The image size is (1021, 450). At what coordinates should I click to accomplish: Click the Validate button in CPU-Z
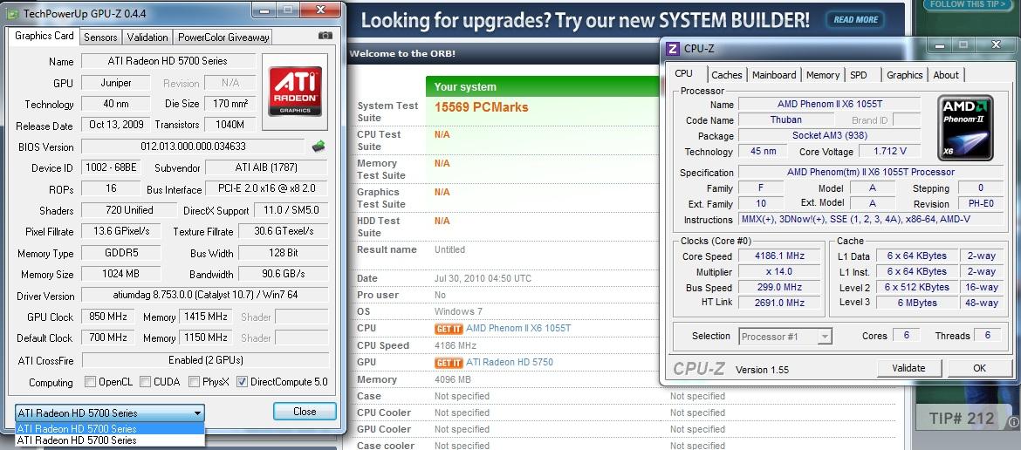pyautogui.click(x=908, y=368)
